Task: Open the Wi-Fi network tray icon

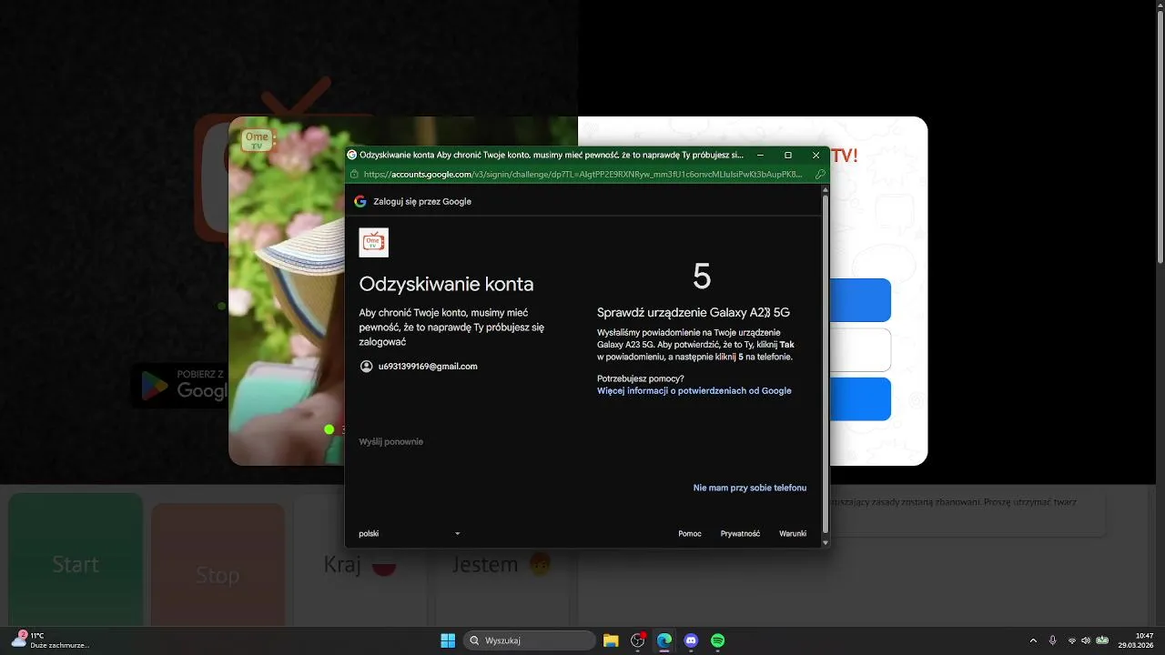Action: tap(1071, 640)
